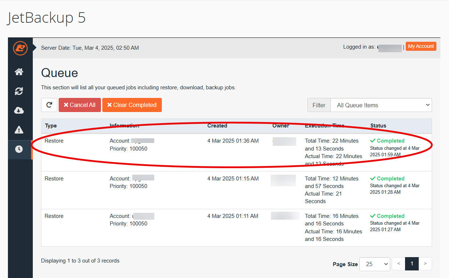Click Priority: 100050 in 01:15 AM row
Screen dimensions: 449x278
(129, 186)
